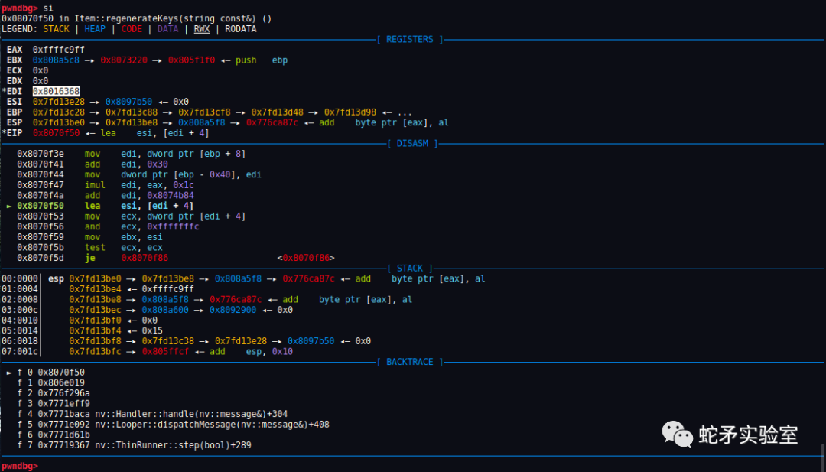Click stack address 0x7fd13be4

tap(95, 289)
